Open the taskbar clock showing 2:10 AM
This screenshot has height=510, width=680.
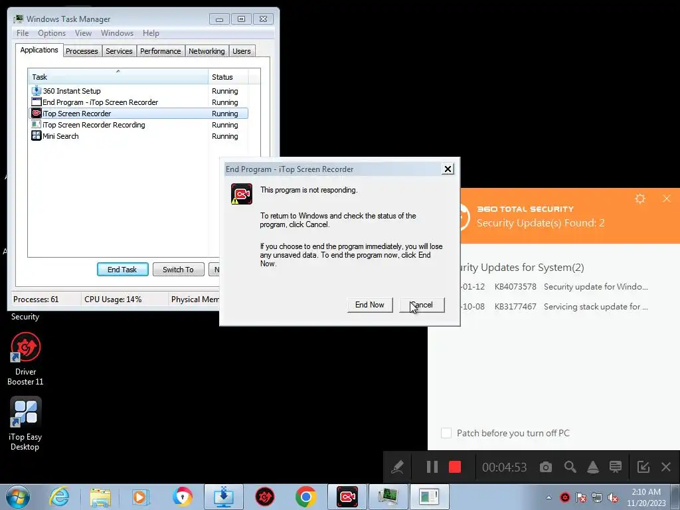pyautogui.click(x=646, y=497)
